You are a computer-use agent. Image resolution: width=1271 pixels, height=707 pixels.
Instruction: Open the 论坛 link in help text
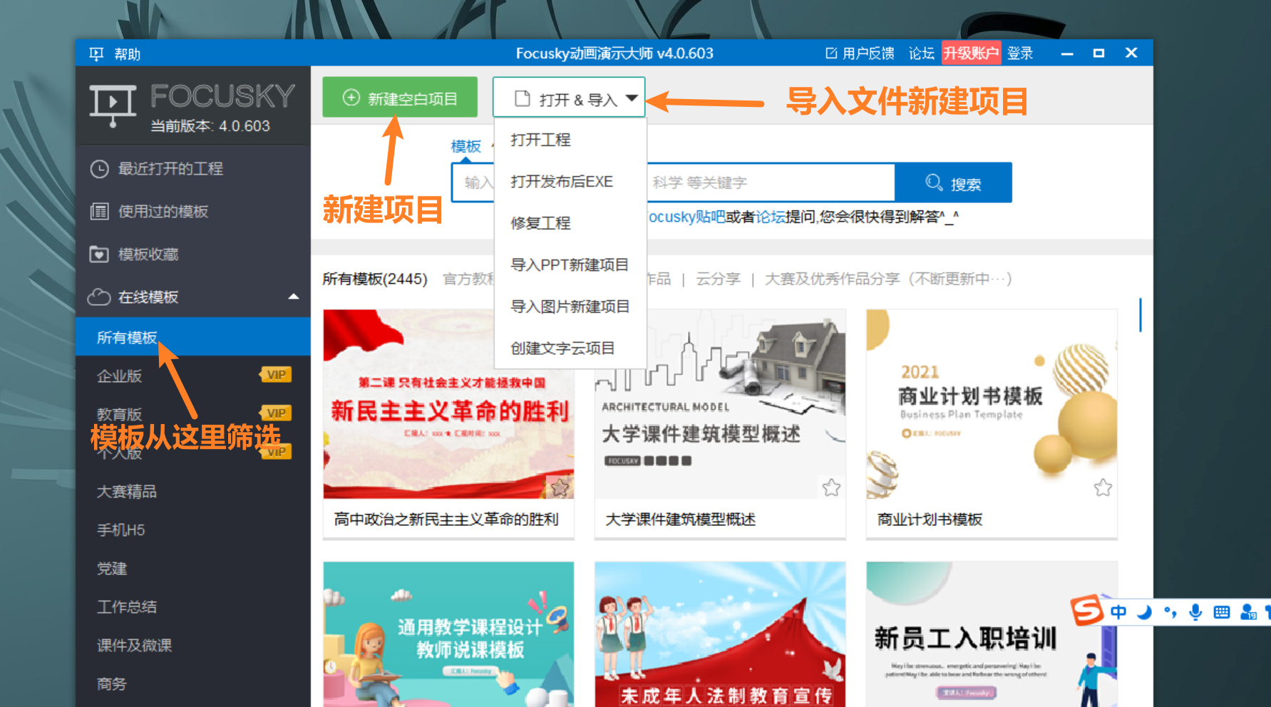coord(771,216)
